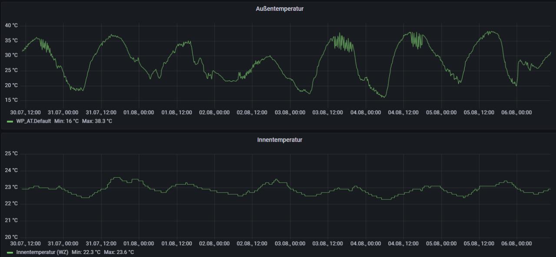Click '03.08., 12:00' under Außentemperatur chart
Viewport: 556px width, 257px height.
coord(328,112)
